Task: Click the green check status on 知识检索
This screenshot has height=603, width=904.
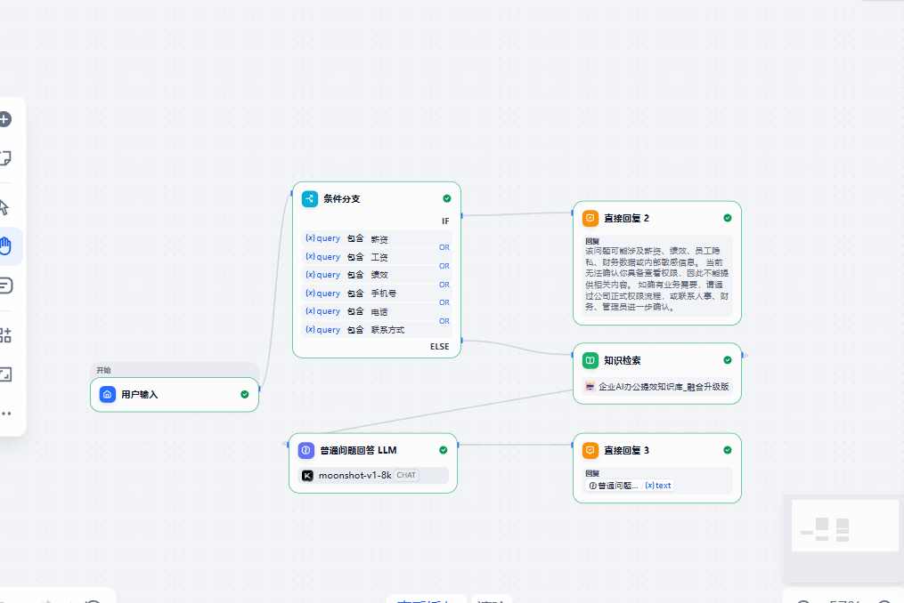Action: click(728, 360)
